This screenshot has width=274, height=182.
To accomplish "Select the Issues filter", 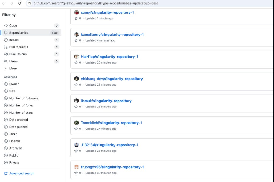I will click(x=32, y=40).
